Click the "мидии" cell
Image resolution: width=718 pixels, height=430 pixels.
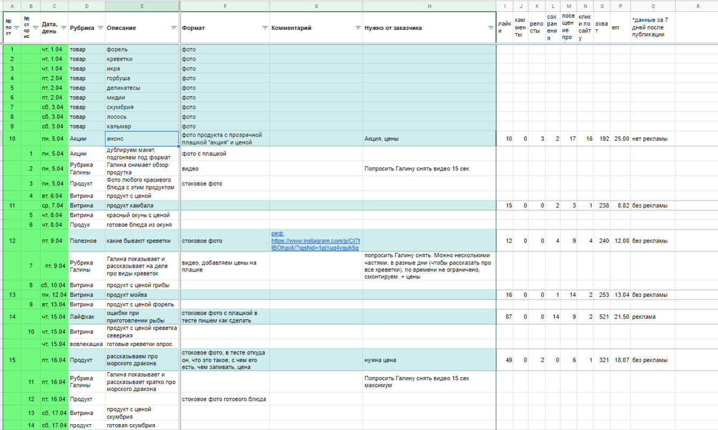[x=142, y=97]
